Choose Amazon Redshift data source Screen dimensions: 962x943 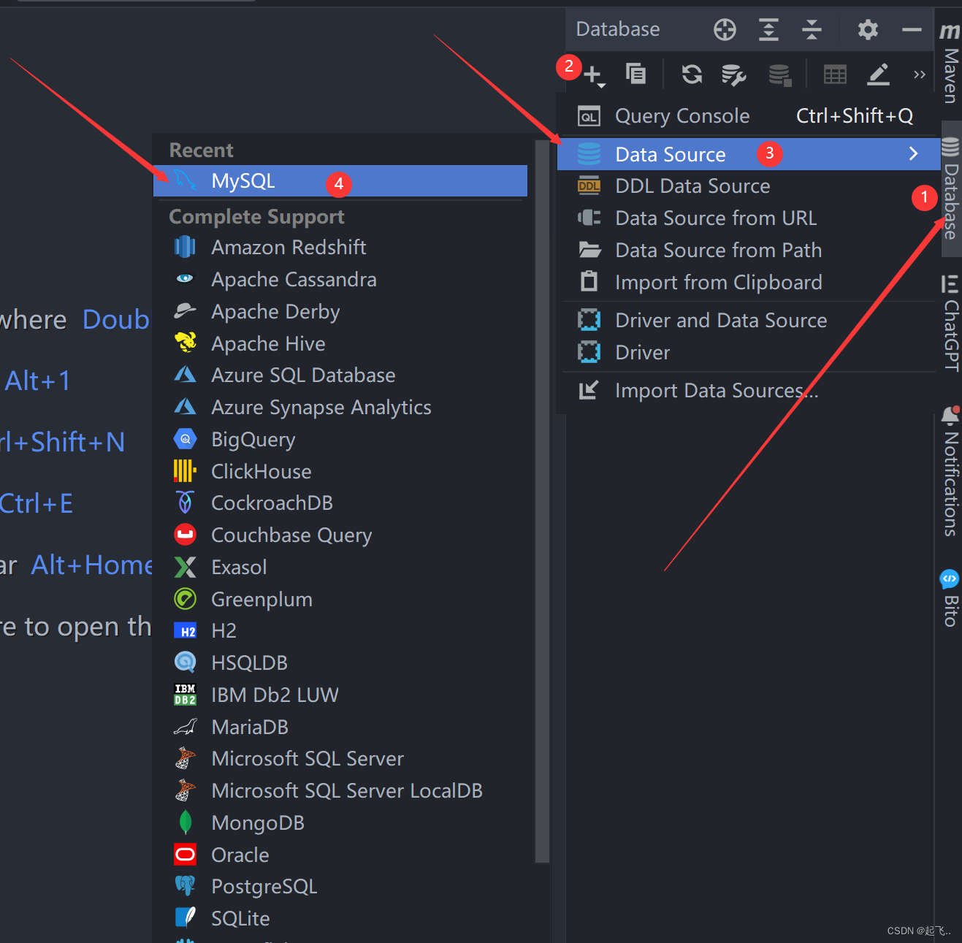tap(340, 248)
